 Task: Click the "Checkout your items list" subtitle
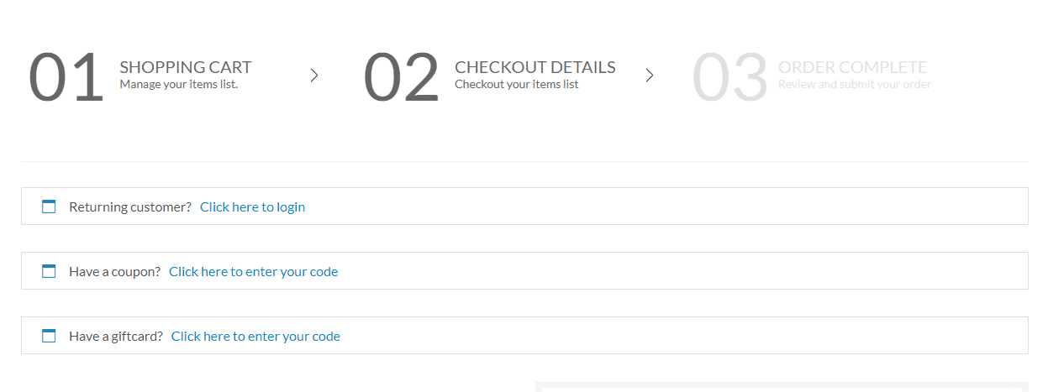(x=516, y=84)
